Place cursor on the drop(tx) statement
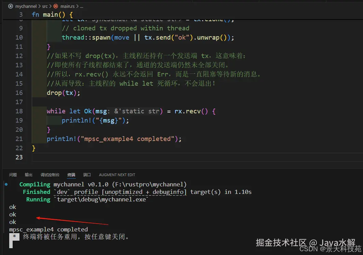 63,93
